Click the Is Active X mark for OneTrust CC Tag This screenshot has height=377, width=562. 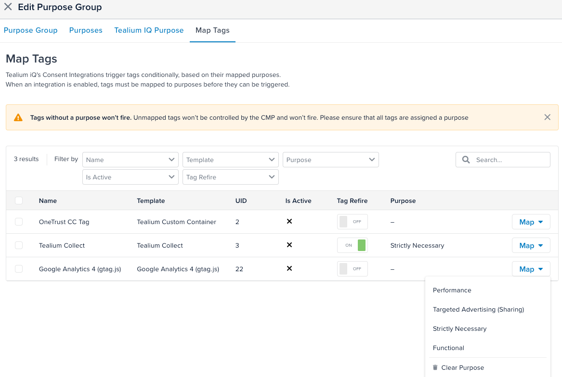pyautogui.click(x=289, y=222)
